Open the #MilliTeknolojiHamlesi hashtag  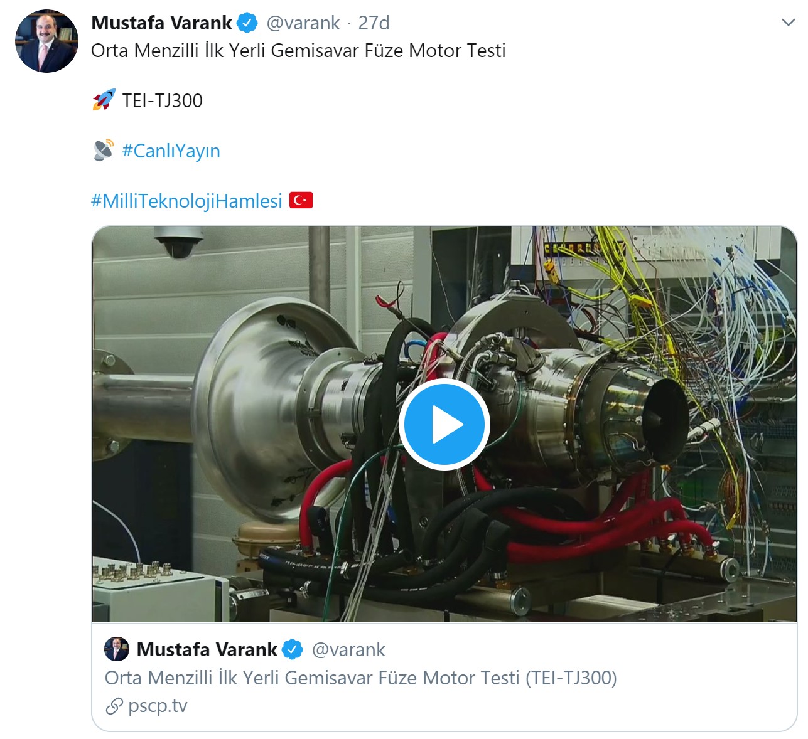point(186,199)
